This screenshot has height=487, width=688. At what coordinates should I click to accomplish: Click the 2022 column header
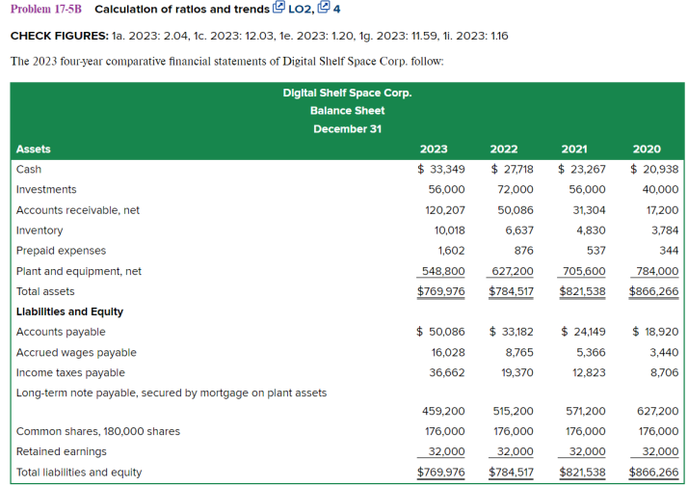pos(504,149)
